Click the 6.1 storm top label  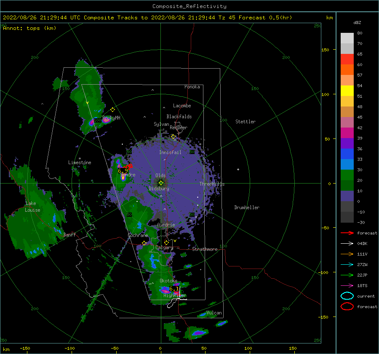(174, 288)
